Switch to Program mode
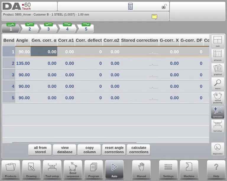This screenshot has height=181, width=227. 93,170
